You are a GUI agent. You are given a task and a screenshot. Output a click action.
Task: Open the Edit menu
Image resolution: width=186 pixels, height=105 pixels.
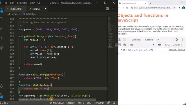click(x=12, y=3)
